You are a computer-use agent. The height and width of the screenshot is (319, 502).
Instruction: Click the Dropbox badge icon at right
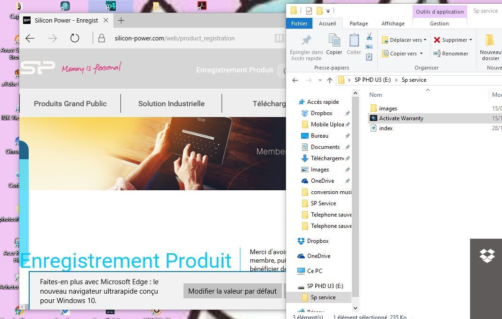coord(487,256)
